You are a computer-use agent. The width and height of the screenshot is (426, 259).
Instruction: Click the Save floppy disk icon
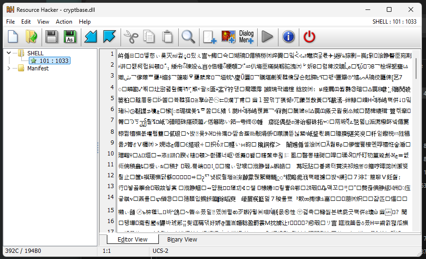[x=52, y=36]
